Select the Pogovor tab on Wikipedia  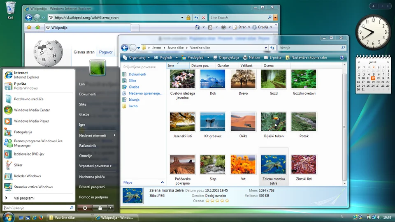106,52
